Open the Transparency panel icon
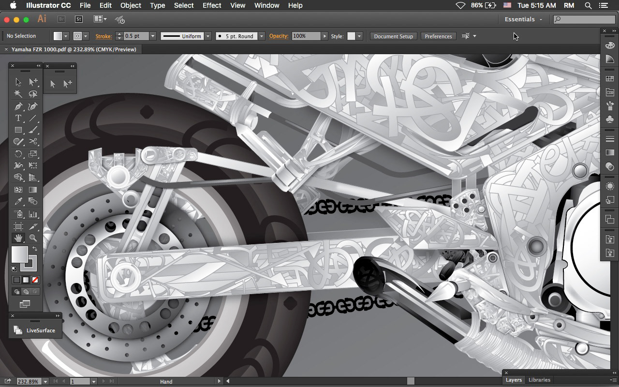Viewport: 619px width, 387px height. coord(610,166)
